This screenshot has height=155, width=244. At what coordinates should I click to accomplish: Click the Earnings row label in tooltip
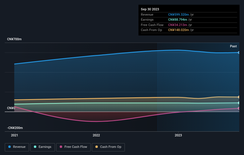[x=147, y=20]
